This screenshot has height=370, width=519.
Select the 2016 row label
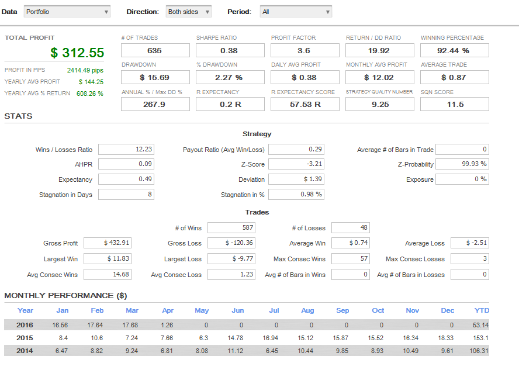tap(25, 325)
